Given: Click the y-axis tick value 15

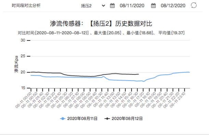Looking at the screenshot, I should [23, 88].
